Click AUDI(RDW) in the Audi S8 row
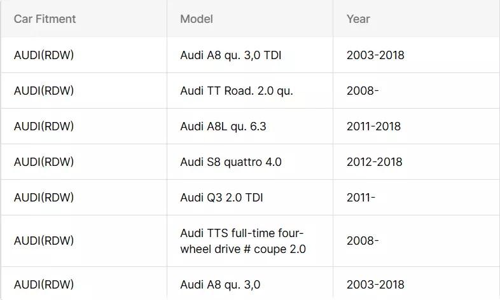 (44, 162)
